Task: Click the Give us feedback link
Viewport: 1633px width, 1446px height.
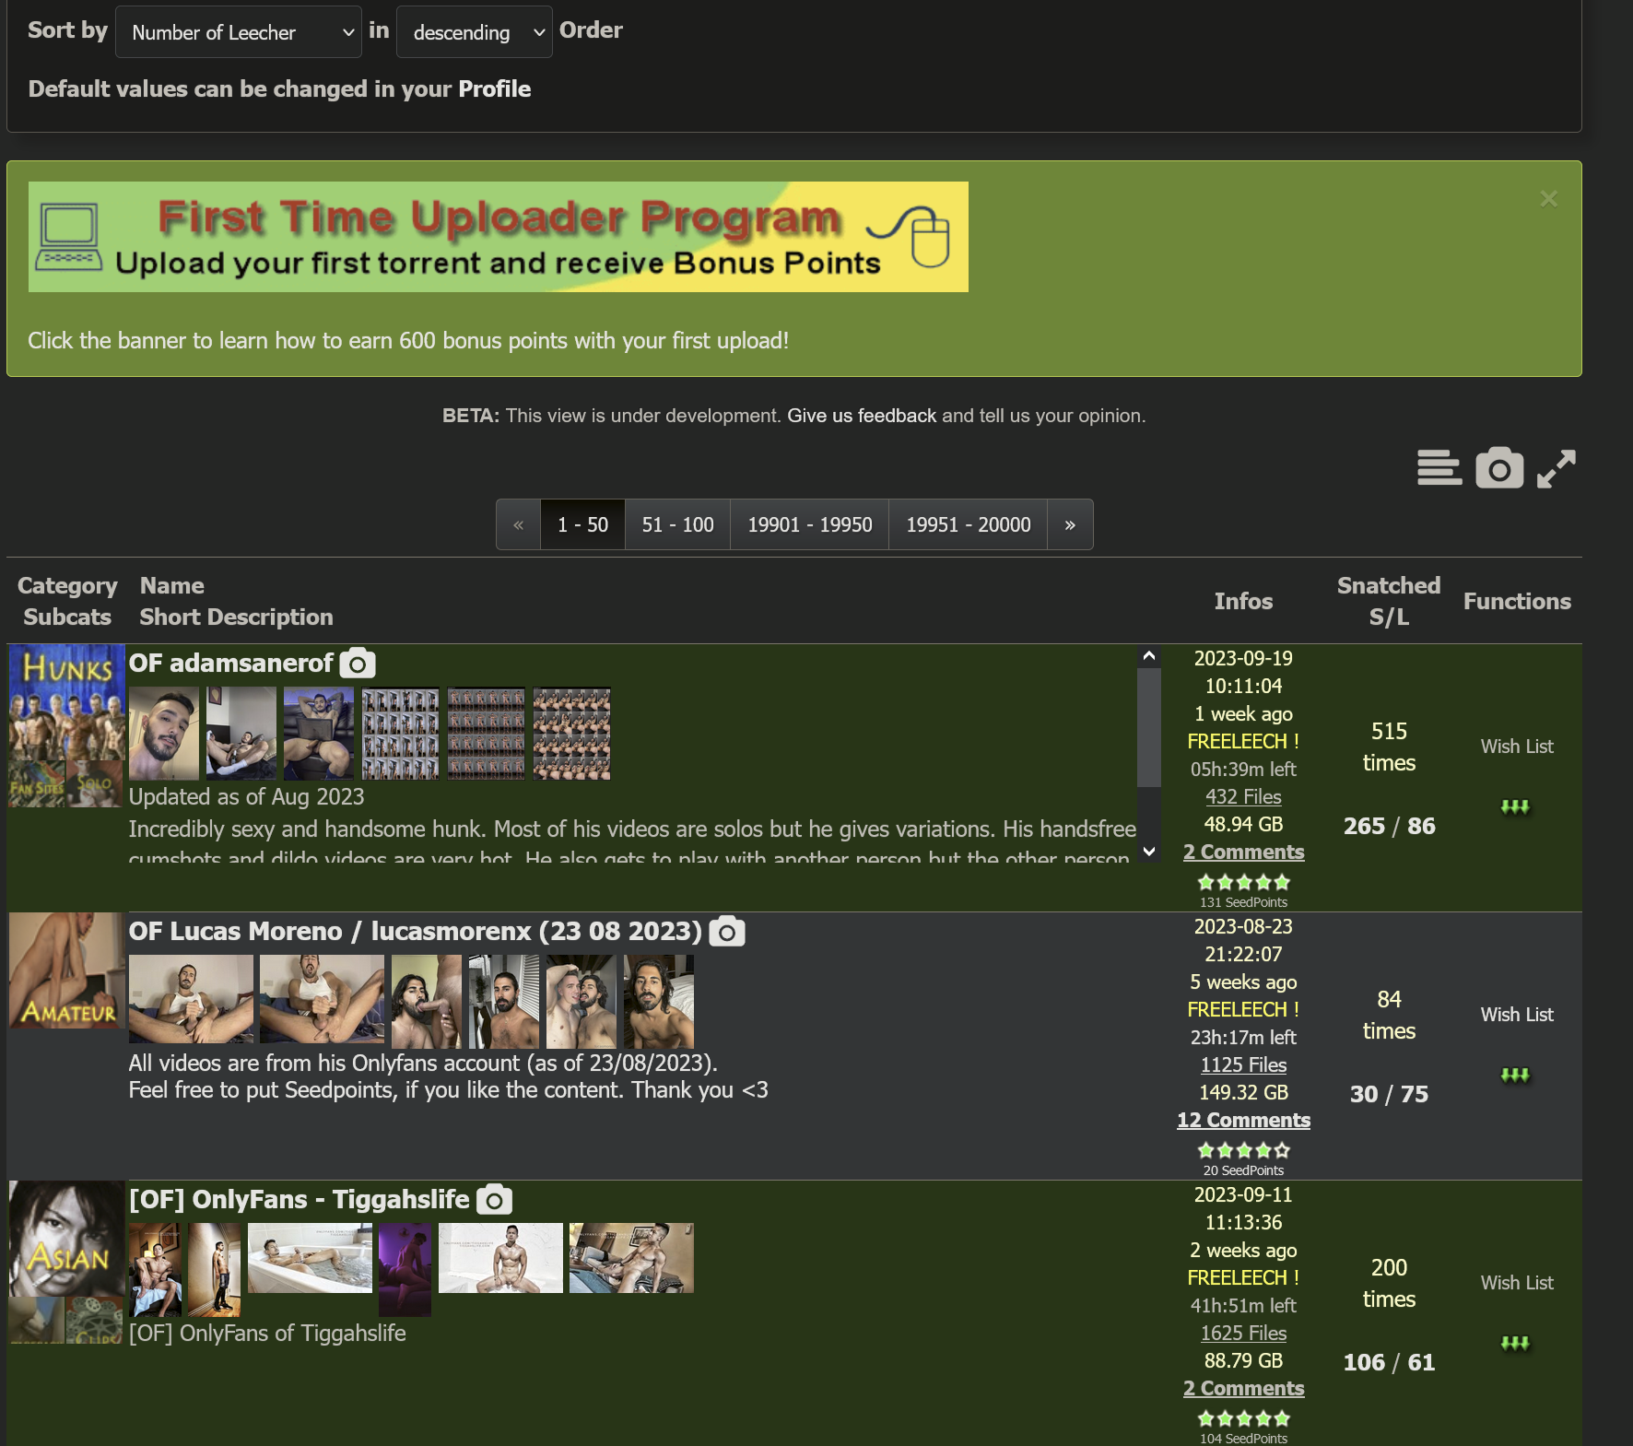Action: coord(861,416)
